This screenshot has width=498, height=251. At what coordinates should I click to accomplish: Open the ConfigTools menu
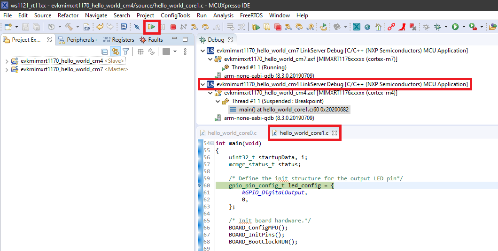coord(175,15)
